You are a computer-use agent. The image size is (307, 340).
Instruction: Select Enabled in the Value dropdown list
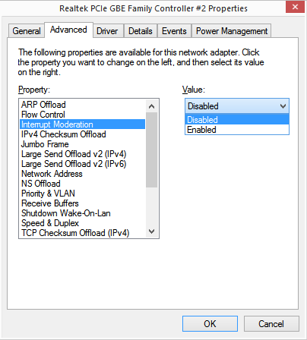[237, 130]
